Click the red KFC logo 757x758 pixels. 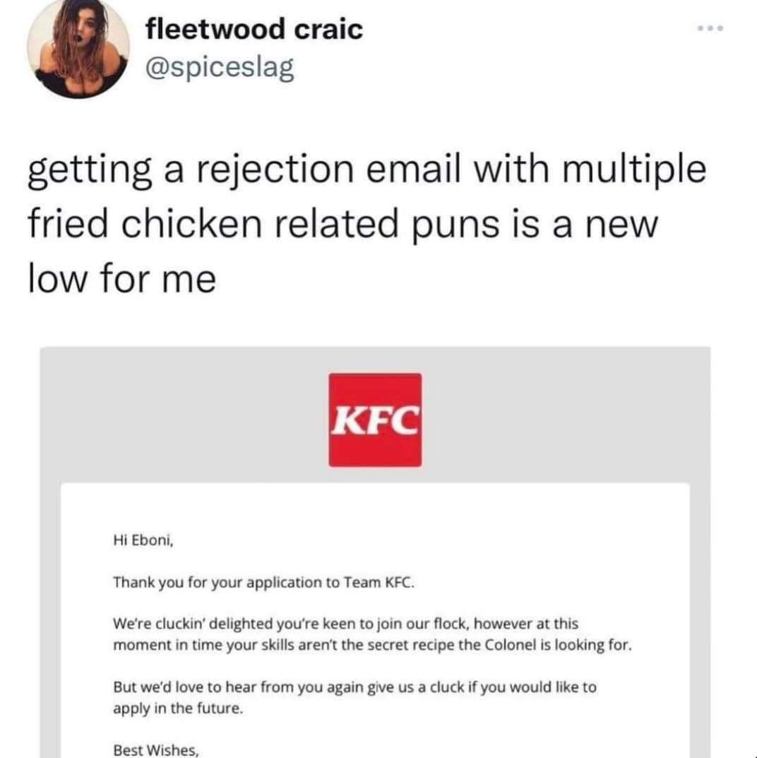375,420
